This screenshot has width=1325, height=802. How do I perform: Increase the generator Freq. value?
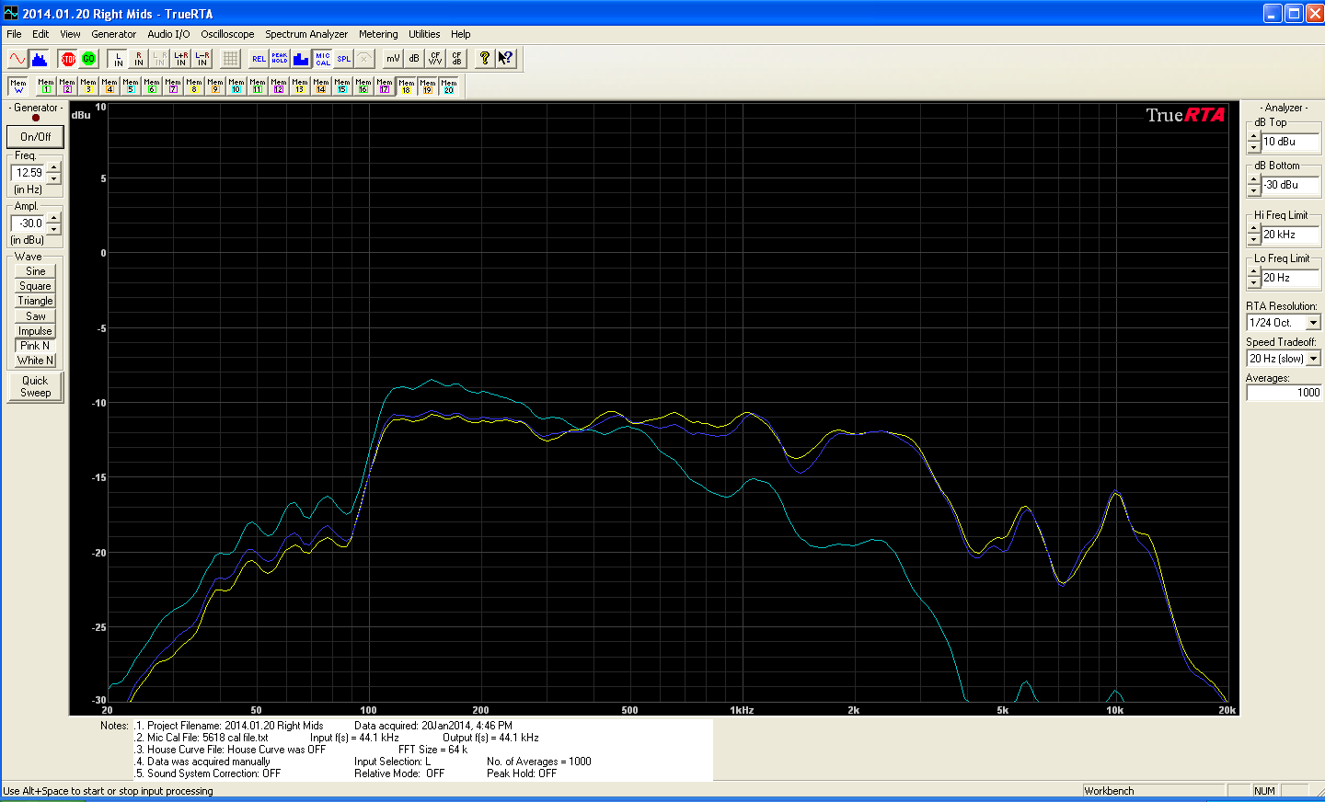pos(54,167)
